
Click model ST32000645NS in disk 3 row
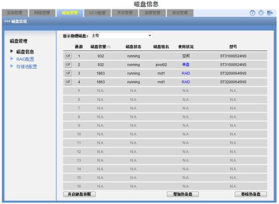pos(233,73)
